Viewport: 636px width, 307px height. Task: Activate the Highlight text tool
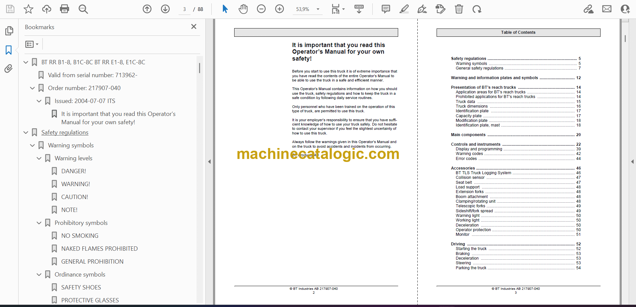(404, 9)
